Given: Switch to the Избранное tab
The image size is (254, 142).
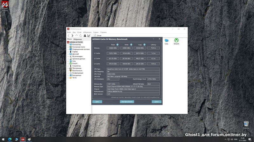Looking at the screenshot, I should click(x=77, y=39).
